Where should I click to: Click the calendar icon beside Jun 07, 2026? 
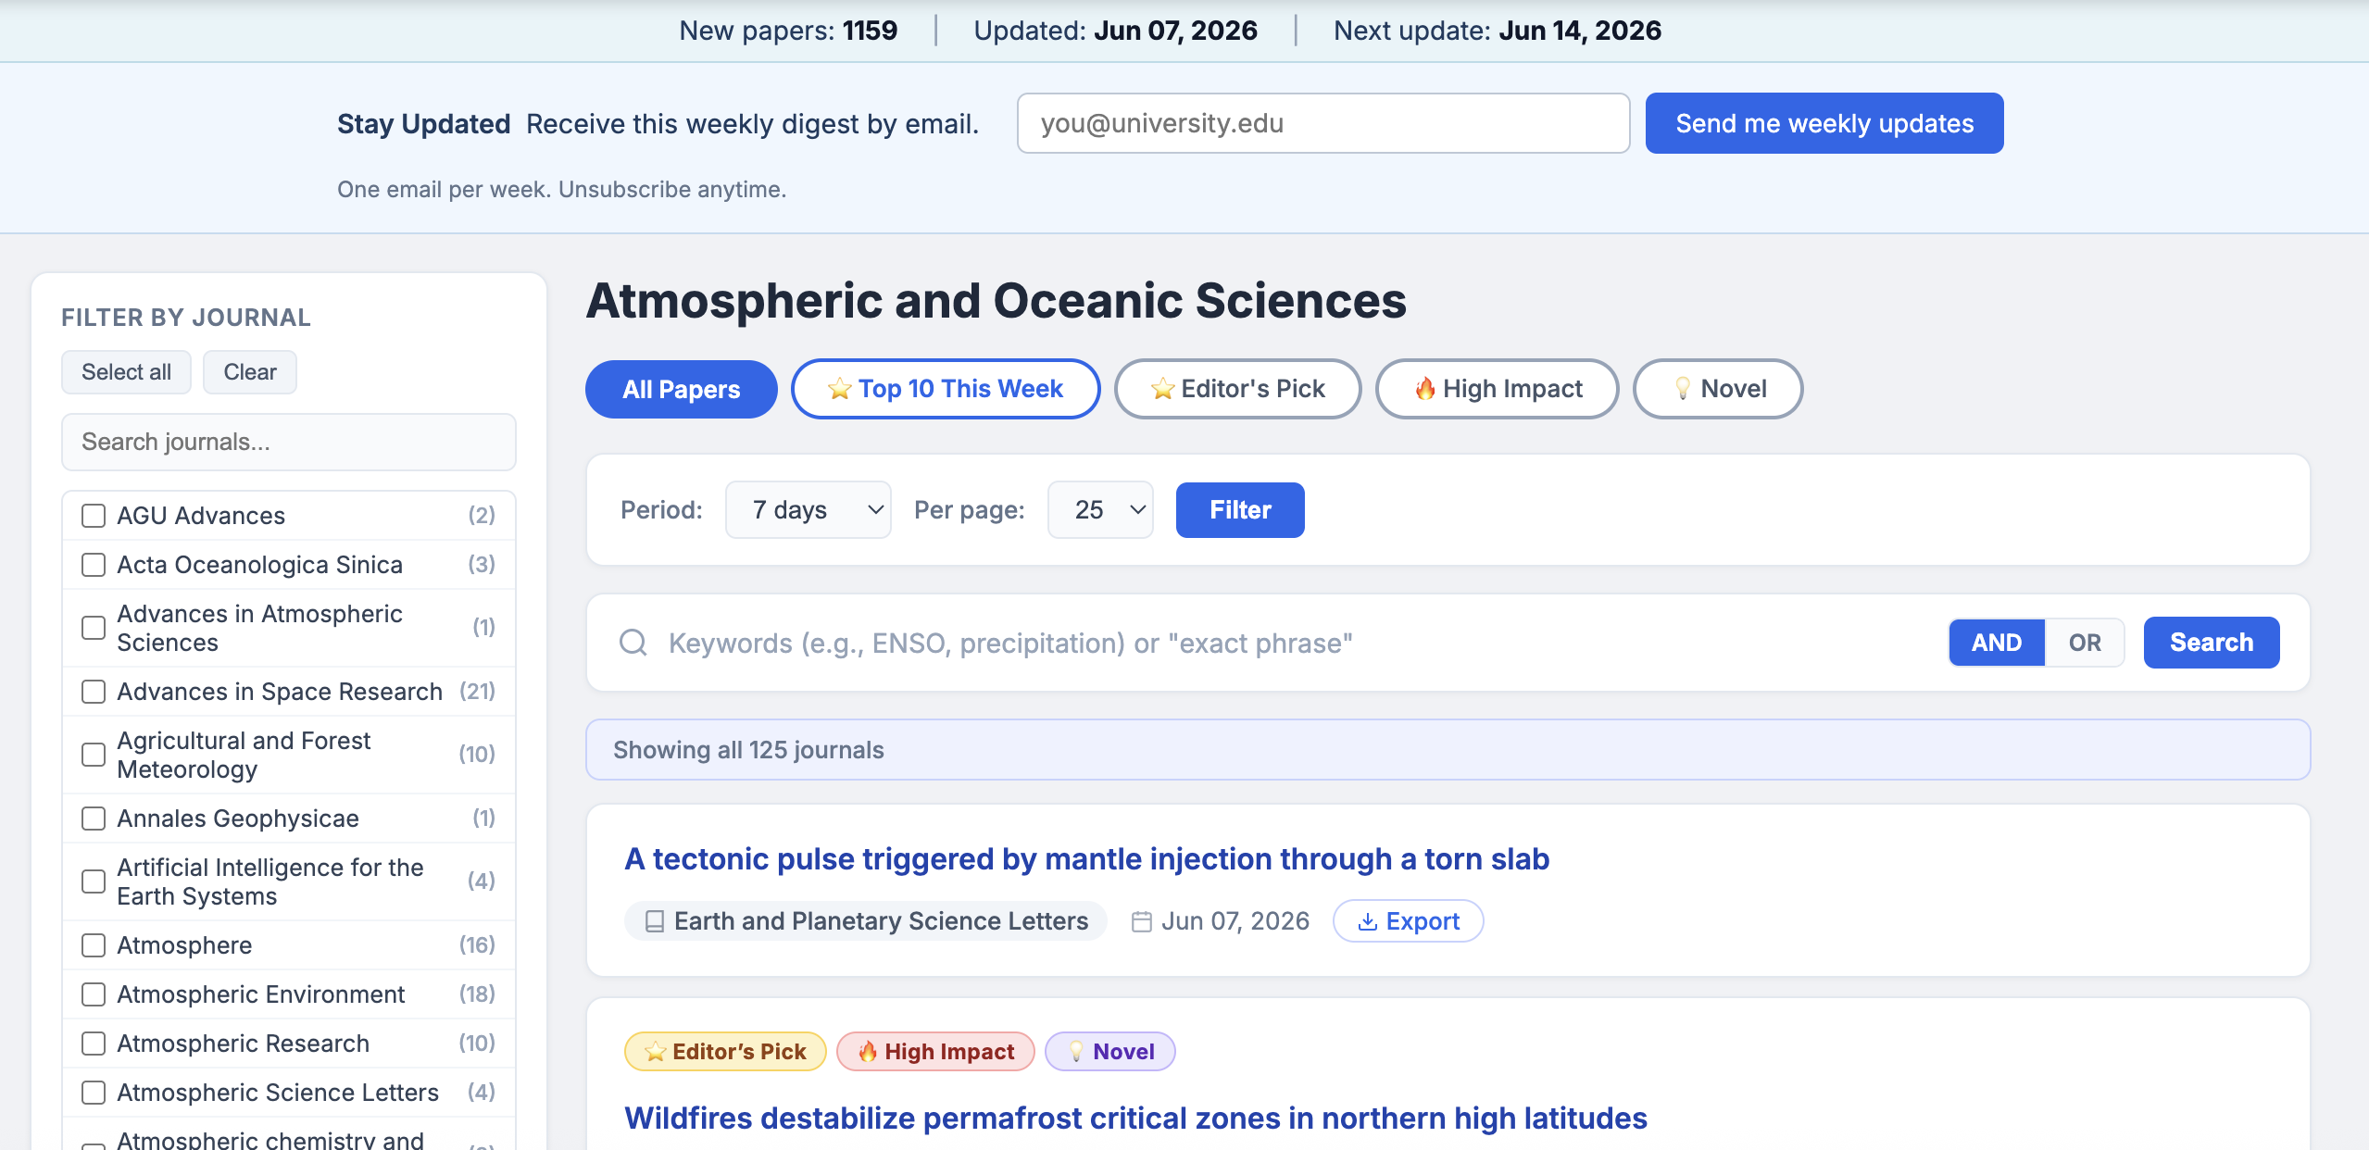click(1142, 921)
